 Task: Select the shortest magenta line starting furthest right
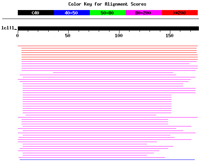pyautogui.click(x=113, y=73)
